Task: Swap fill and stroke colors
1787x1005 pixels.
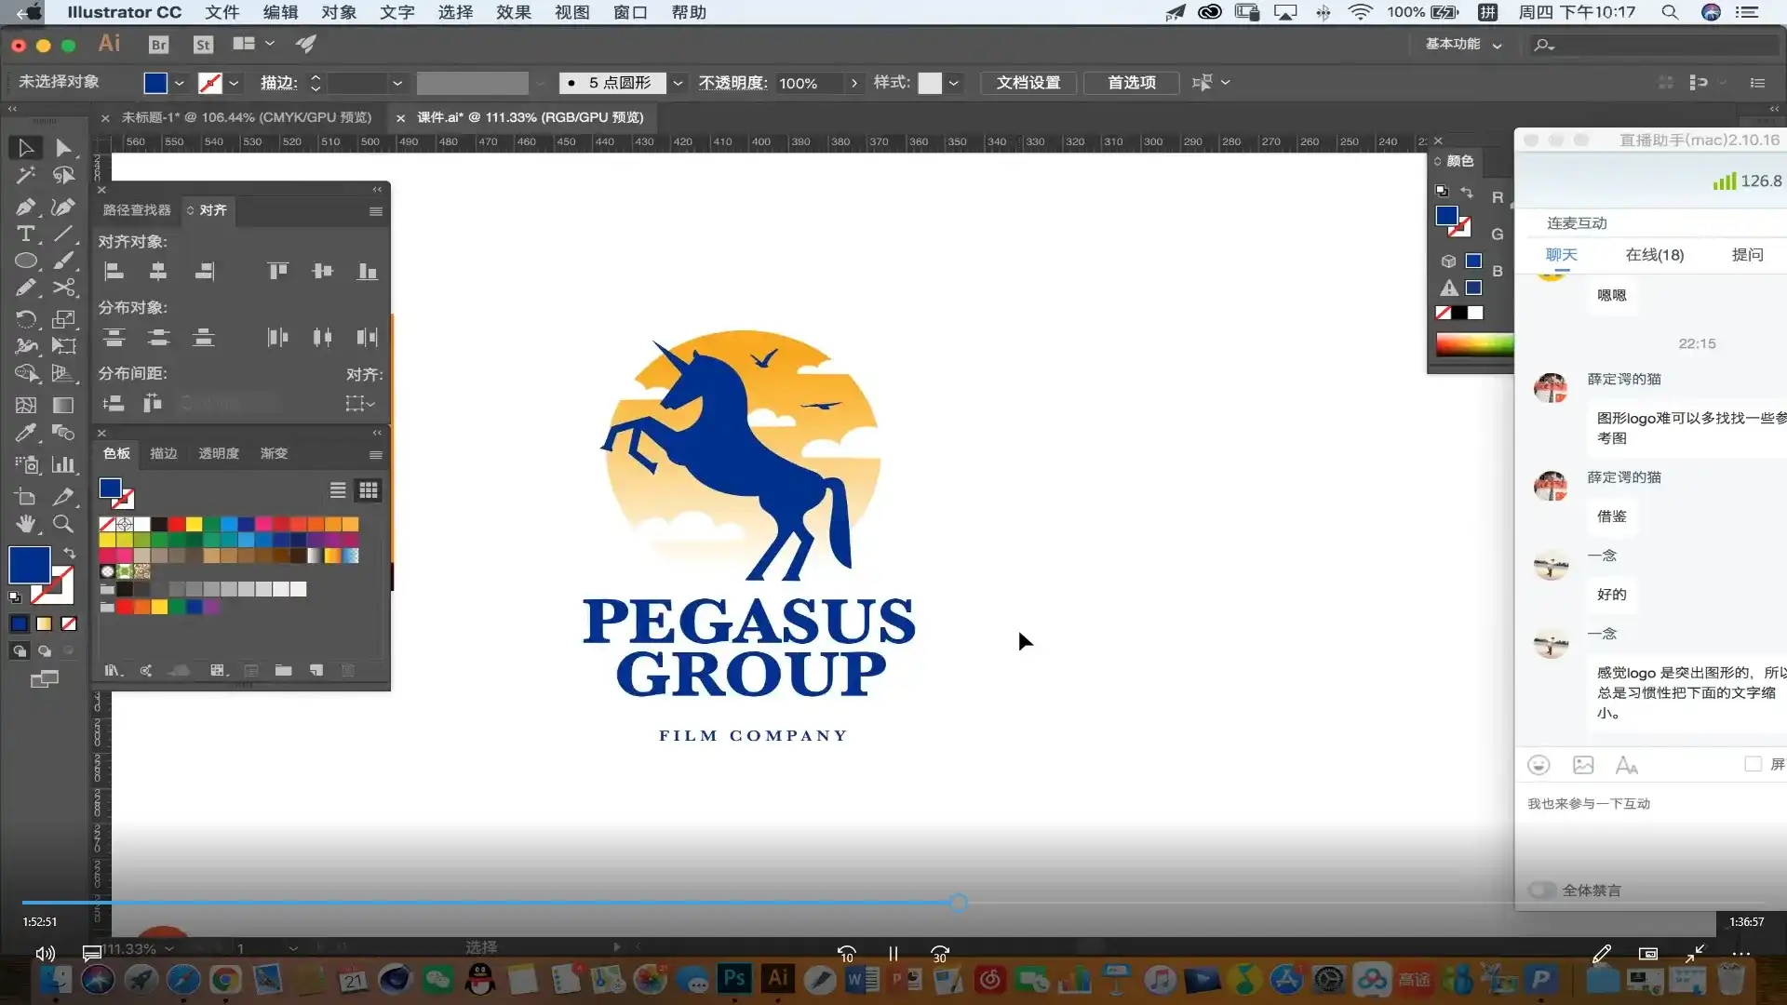Action: click(x=69, y=553)
